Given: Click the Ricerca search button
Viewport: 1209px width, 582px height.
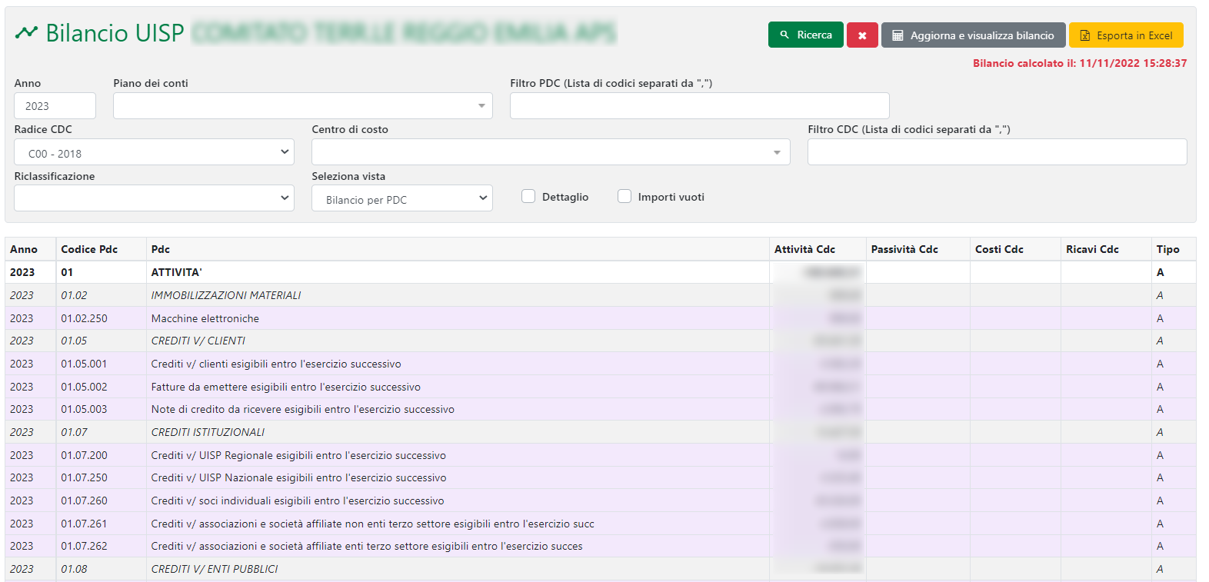Looking at the screenshot, I should click(x=805, y=35).
